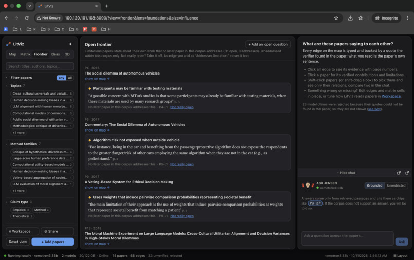414x260 pixels.
Task: Click the see why link about rejected claims
Action: tap(374, 109)
